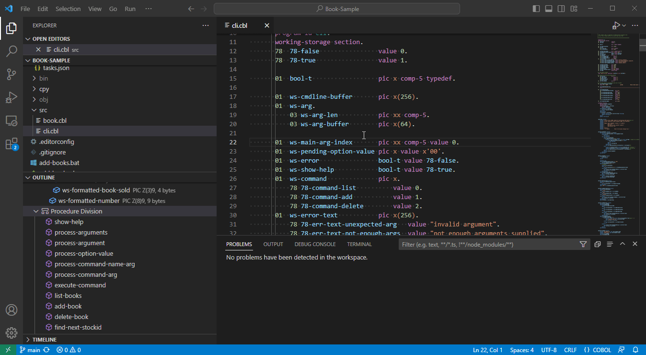The width and height of the screenshot is (646, 355).
Task: Open the Run menu
Action: coord(130,9)
